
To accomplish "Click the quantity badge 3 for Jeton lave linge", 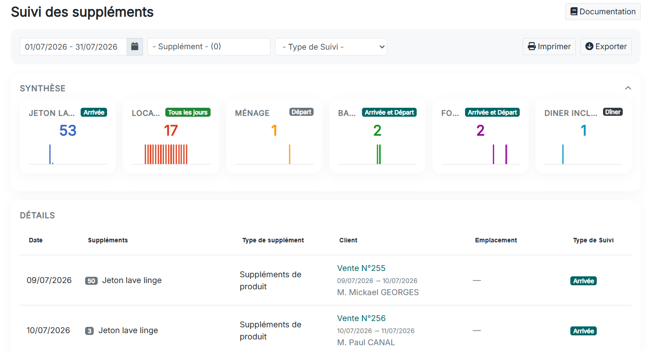I will [x=90, y=331].
